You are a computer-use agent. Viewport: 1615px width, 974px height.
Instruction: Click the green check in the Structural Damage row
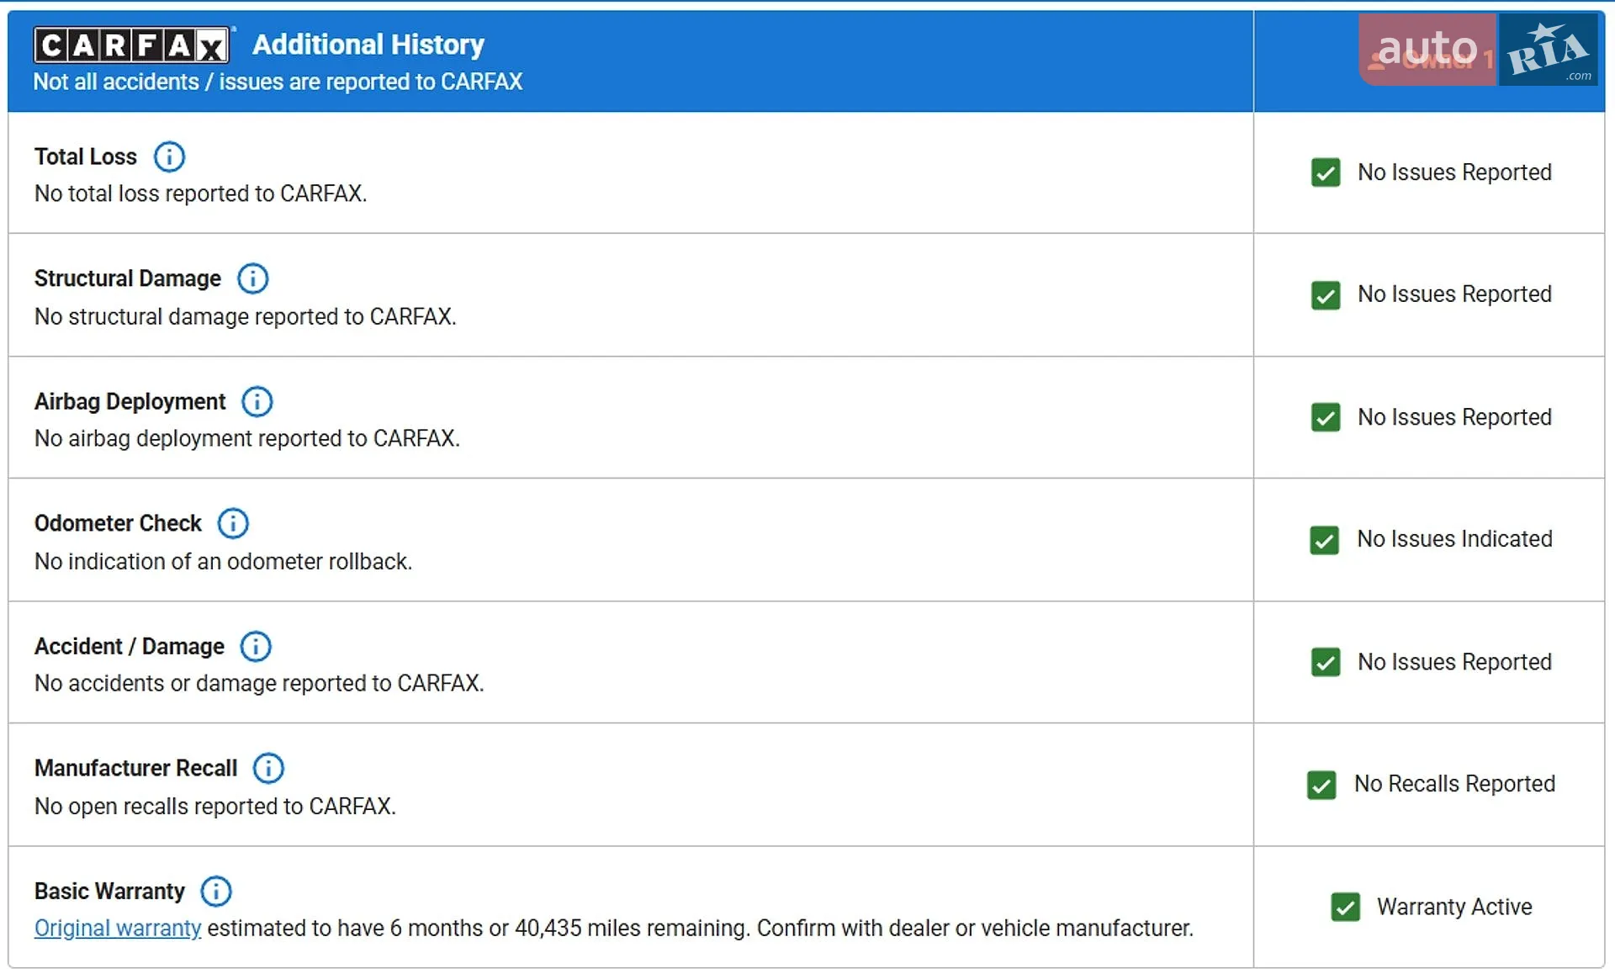pyautogui.click(x=1326, y=295)
